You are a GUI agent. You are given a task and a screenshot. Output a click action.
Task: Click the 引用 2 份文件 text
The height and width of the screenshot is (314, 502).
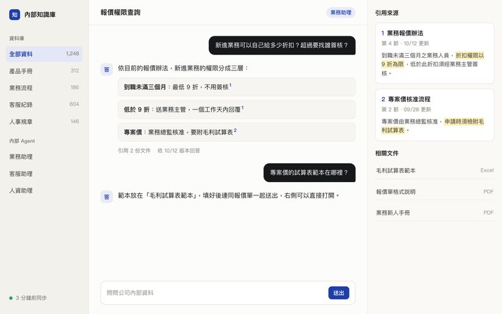[x=134, y=151]
